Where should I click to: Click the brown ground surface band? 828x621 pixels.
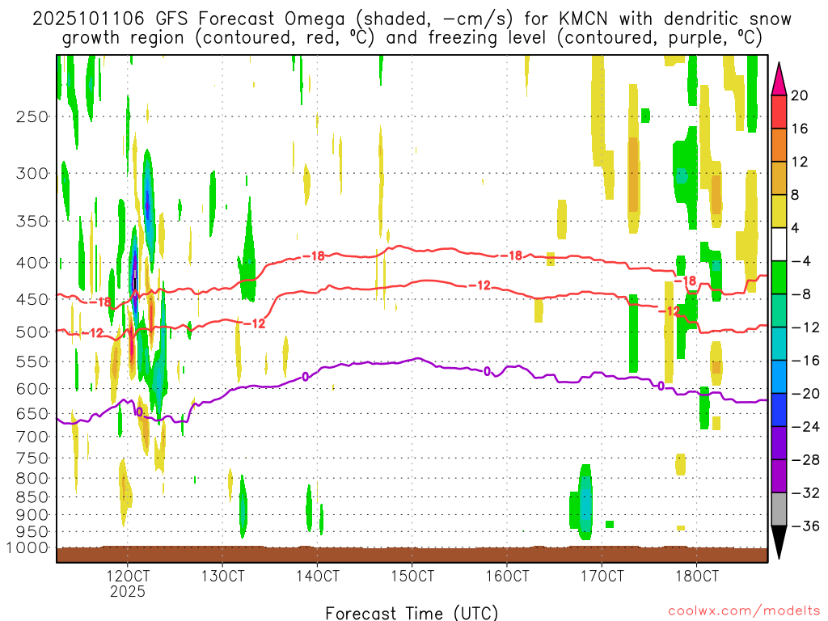click(412, 555)
